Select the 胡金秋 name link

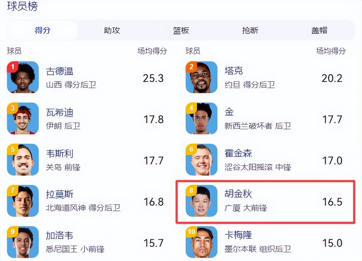238,194
